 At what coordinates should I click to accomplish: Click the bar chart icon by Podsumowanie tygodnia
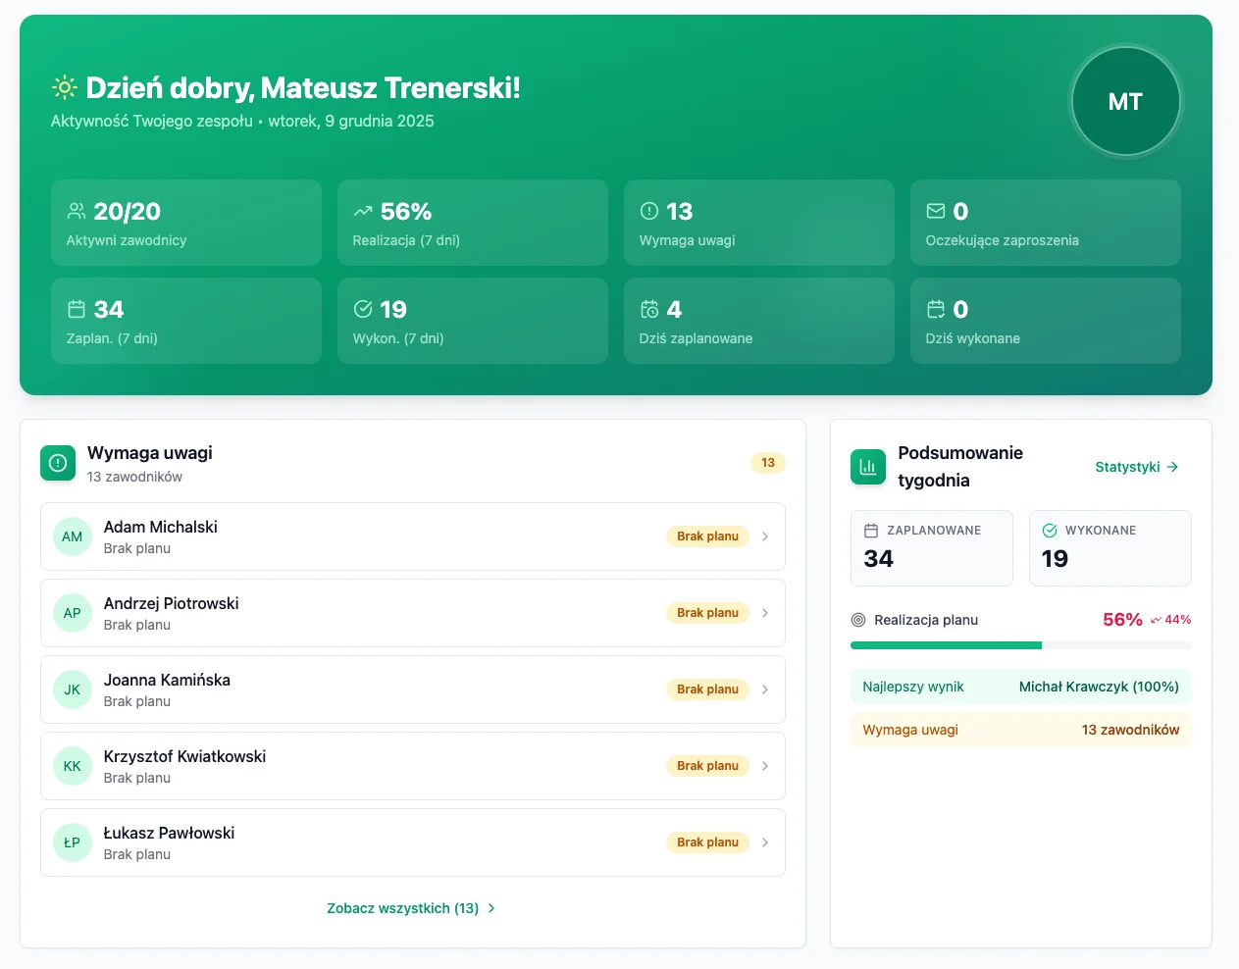[x=868, y=467]
